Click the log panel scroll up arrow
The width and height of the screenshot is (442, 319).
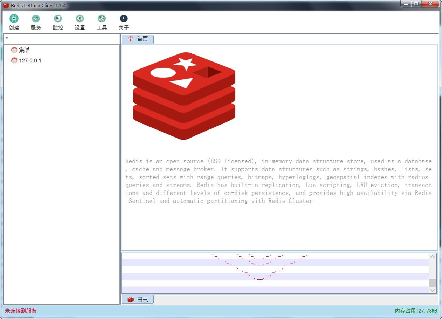(433, 257)
